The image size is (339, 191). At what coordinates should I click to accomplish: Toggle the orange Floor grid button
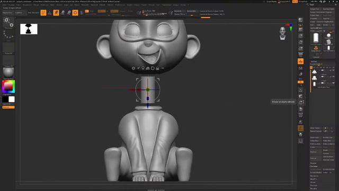[x=300, y=62]
